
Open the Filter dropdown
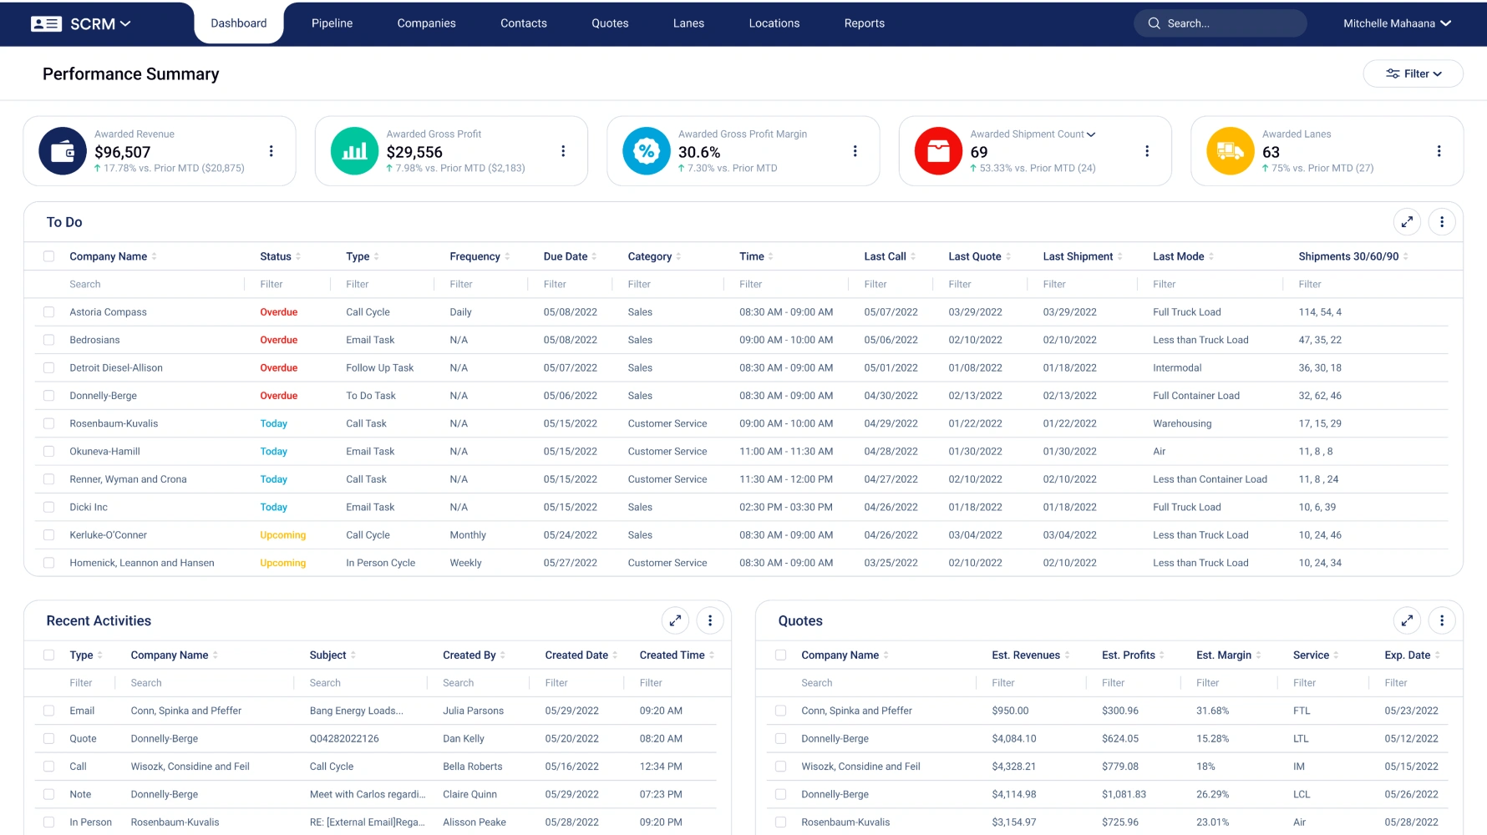click(1413, 73)
